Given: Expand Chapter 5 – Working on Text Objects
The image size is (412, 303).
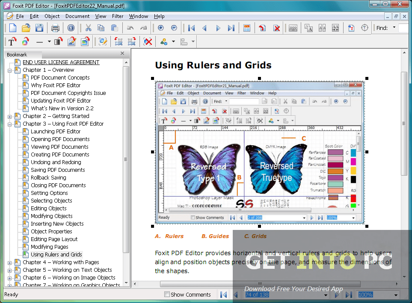Looking at the screenshot, I should (10, 271).
